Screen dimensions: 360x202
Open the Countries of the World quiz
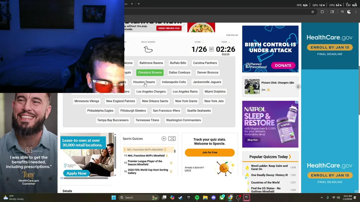point(265,183)
